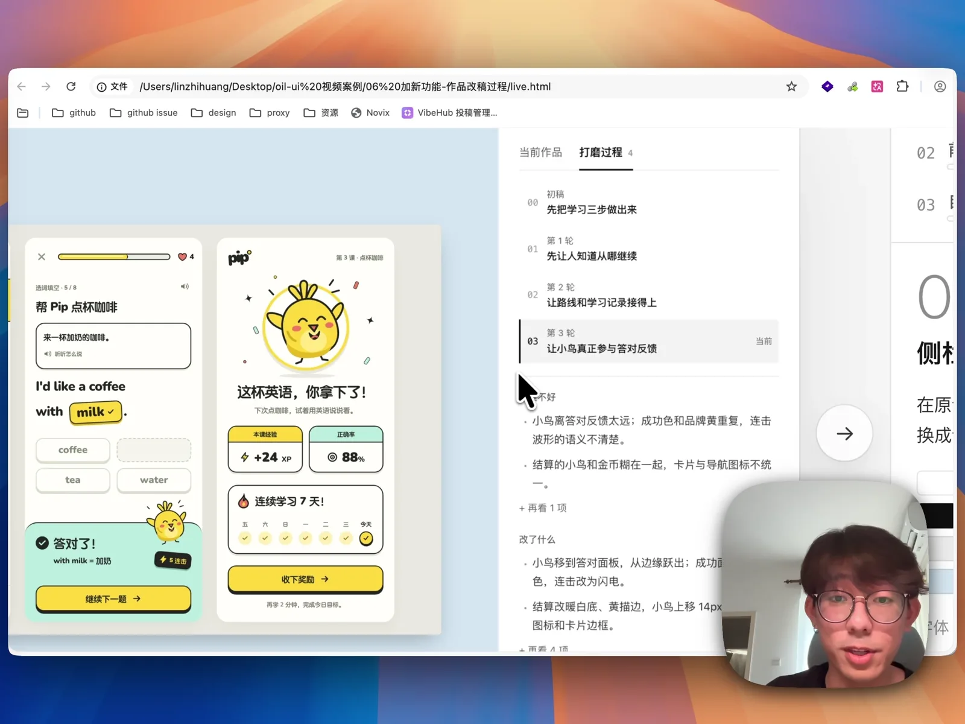Switch to the 当前作品 tab
Viewport: 965px width, 724px height.
pyautogui.click(x=540, y=152)
